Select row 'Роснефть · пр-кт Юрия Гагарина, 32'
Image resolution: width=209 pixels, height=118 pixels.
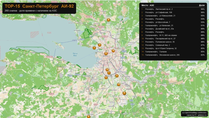pos(173,48)
